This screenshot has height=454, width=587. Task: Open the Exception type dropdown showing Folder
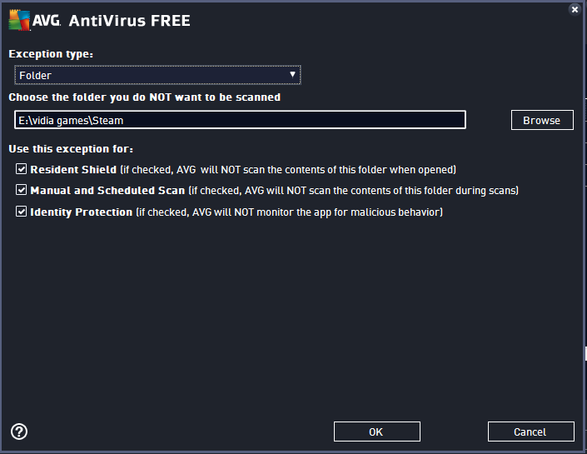[157, 75]
